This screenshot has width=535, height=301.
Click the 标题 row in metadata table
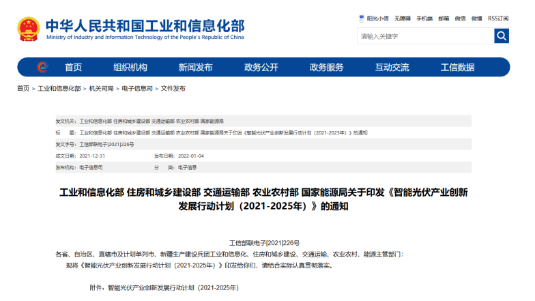tap(263, 132)
